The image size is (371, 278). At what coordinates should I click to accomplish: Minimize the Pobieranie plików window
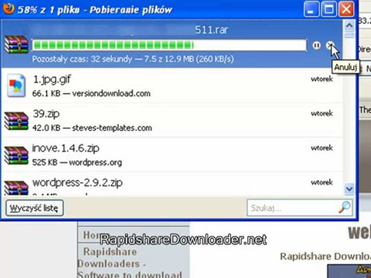pos(311,9)
